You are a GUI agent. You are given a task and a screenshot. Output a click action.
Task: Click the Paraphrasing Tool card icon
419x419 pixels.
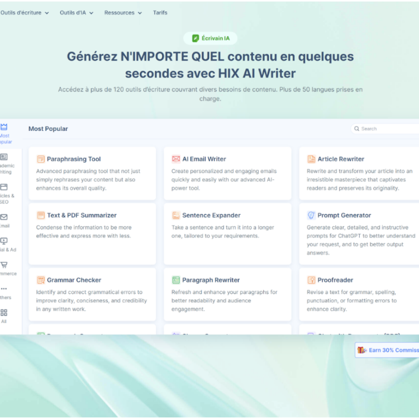[x=41, y=159]
